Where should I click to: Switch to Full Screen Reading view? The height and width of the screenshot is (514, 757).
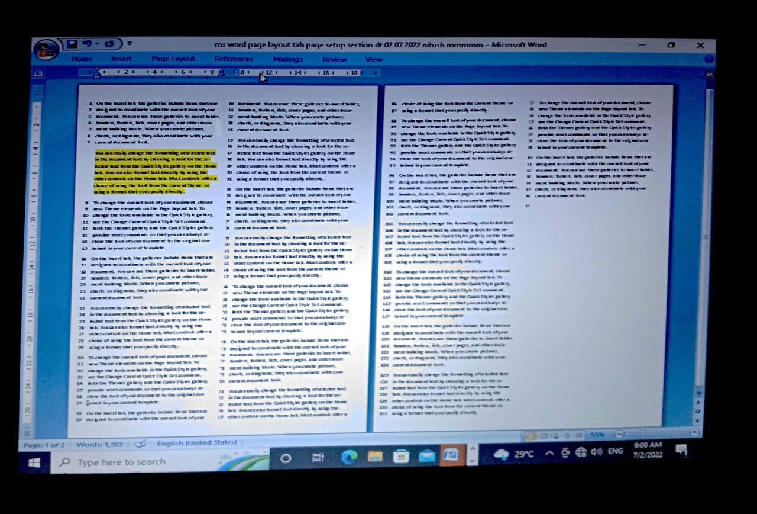pyautogui.click(x=542, y=436)
